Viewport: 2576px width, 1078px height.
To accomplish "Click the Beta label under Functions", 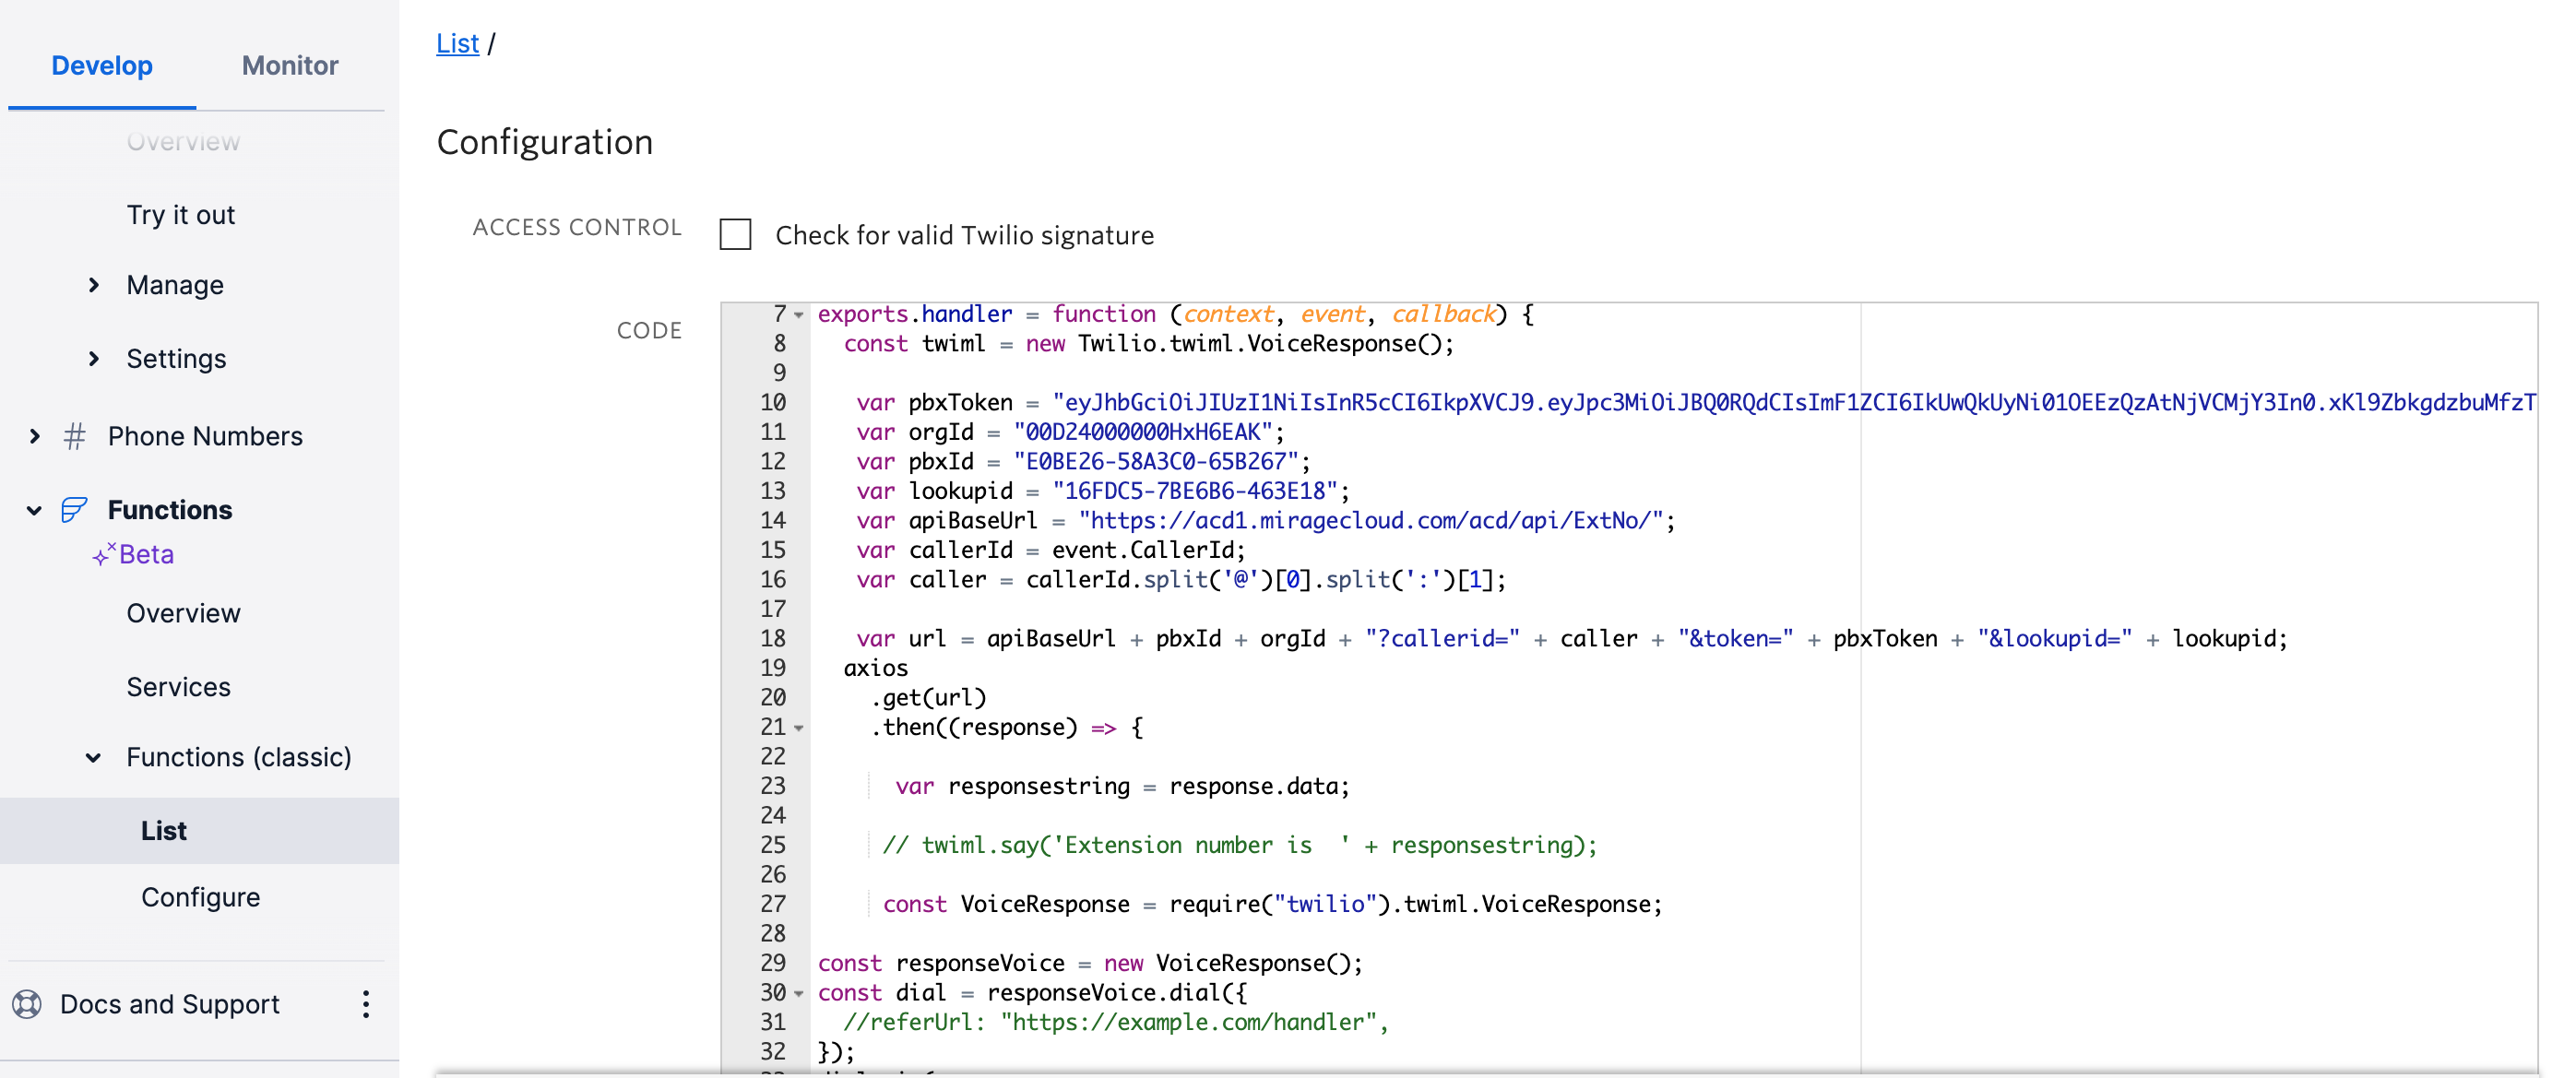I will pos(146,554).
